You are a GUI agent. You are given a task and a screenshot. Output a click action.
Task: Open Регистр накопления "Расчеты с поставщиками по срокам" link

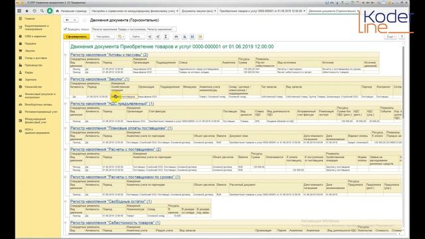pyautogui.click(x=125, y=177)
